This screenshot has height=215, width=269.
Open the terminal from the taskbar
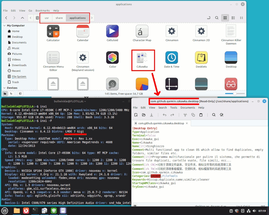[x=35, y=210]
